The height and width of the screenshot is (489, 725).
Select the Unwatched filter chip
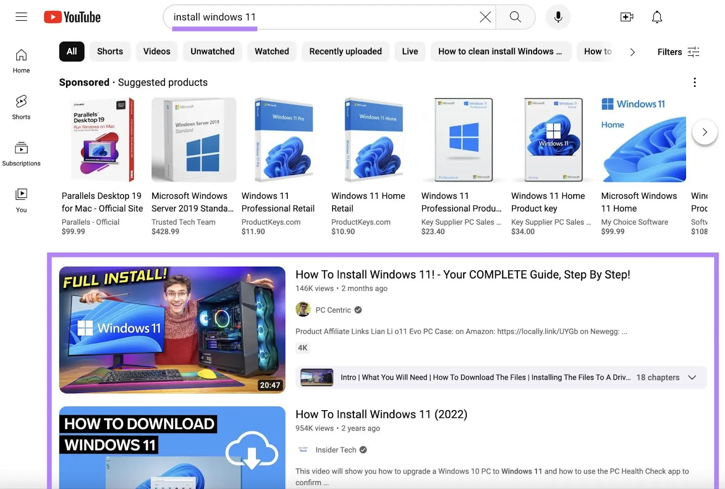(x=213, y=52)
